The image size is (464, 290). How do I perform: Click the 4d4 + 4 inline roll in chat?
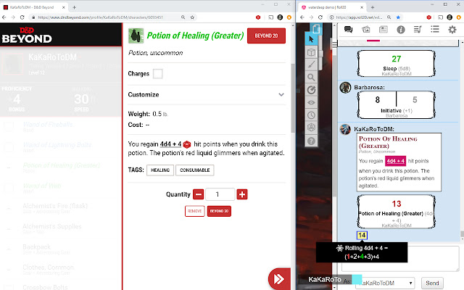pyautogui.click(x=395, y=161)
